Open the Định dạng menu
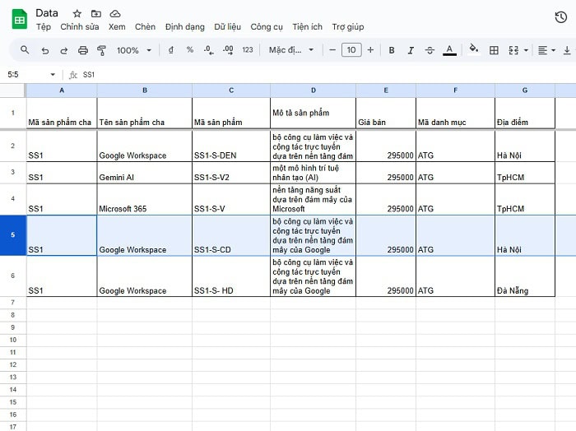The width and height of the screenshot is (576, 431). click(185, 27)
